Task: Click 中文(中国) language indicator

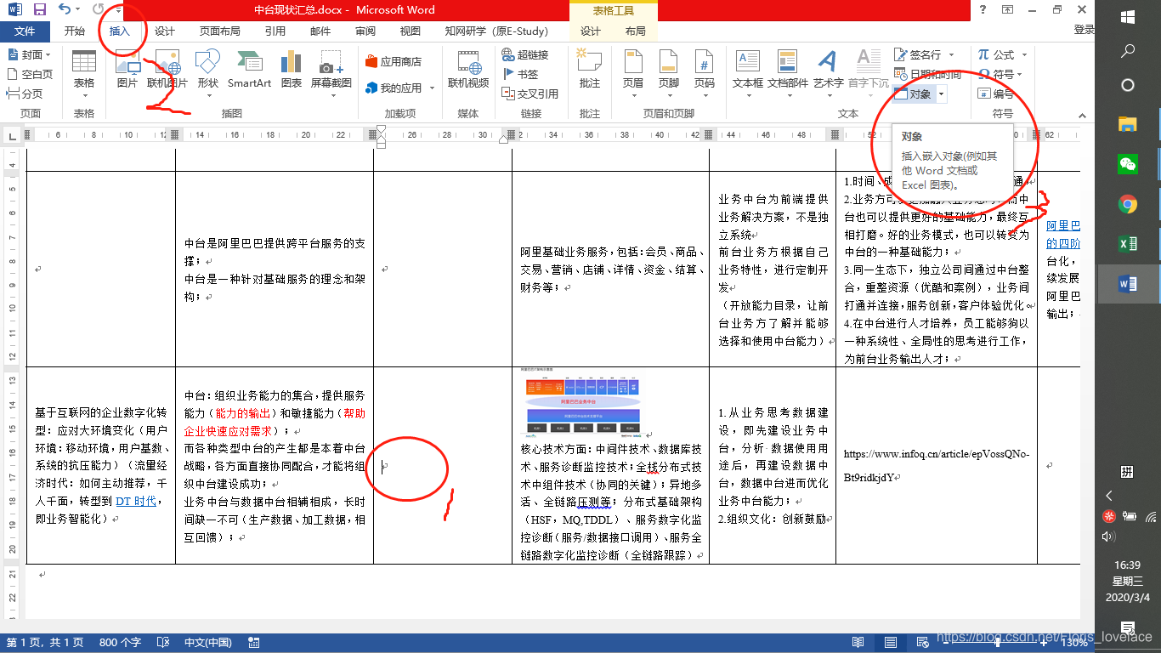Action: coord(208,643)
